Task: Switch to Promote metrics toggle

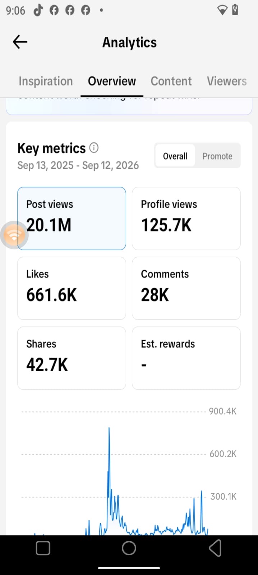Action: (x=217, y=156)
